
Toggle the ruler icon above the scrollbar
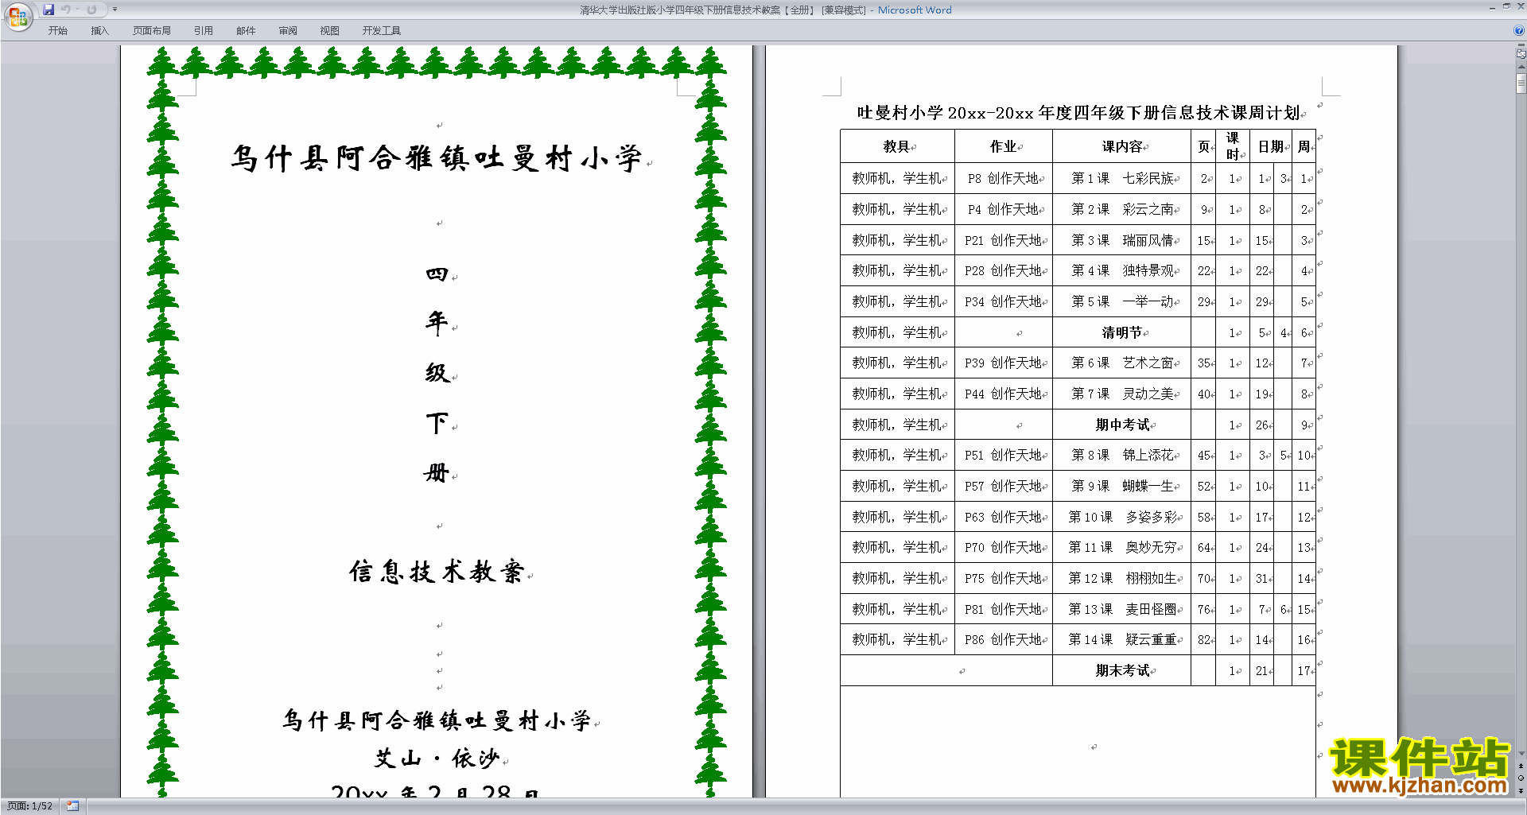[x=1521, y=53]
